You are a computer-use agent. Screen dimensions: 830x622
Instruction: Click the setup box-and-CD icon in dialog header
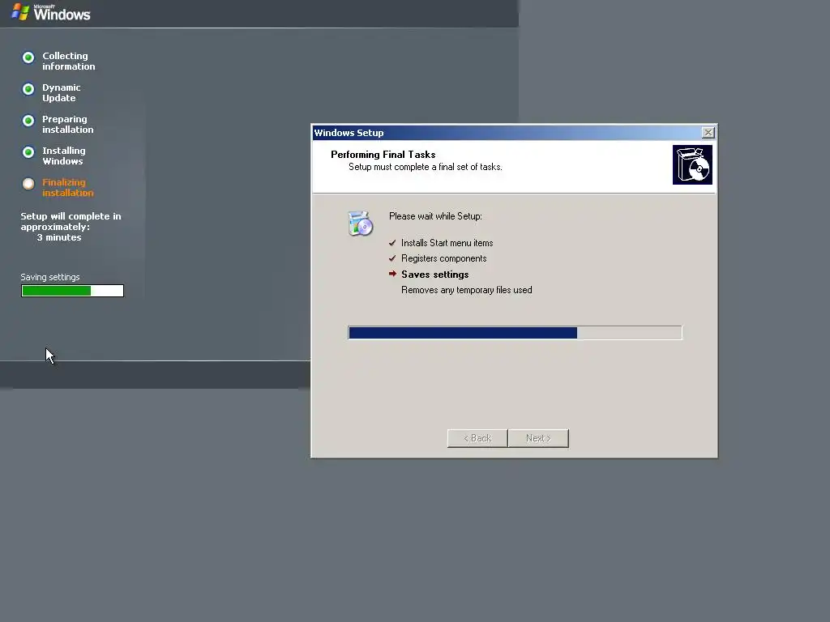pos(692,165)
